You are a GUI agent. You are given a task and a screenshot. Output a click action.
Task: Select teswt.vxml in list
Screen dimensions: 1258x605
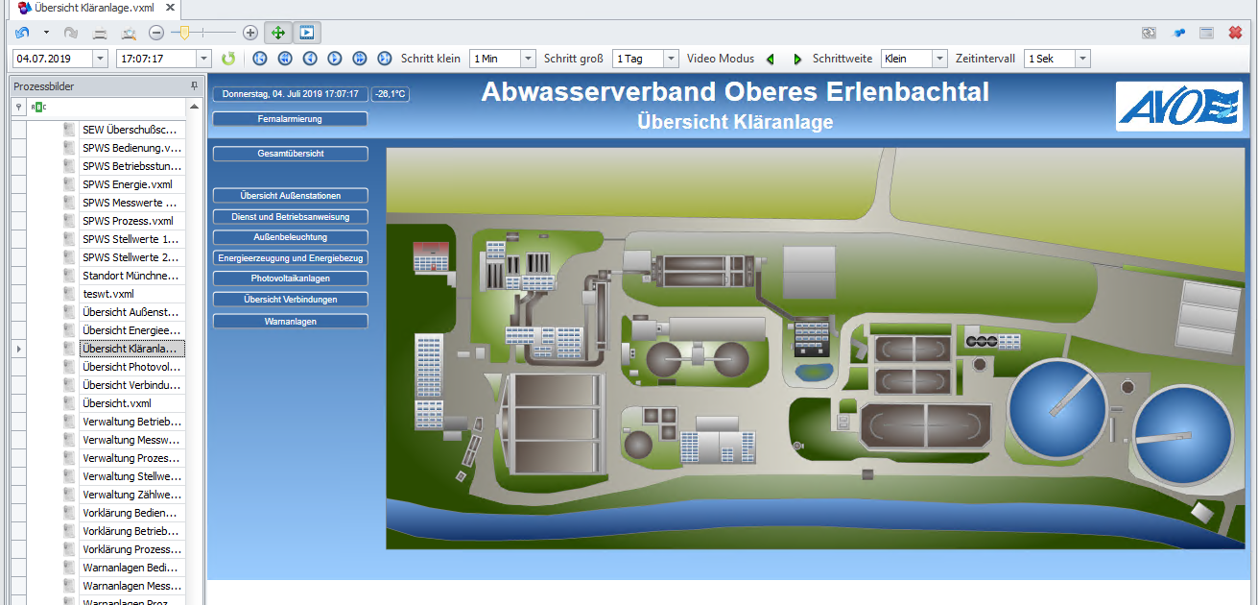(132, 294)
